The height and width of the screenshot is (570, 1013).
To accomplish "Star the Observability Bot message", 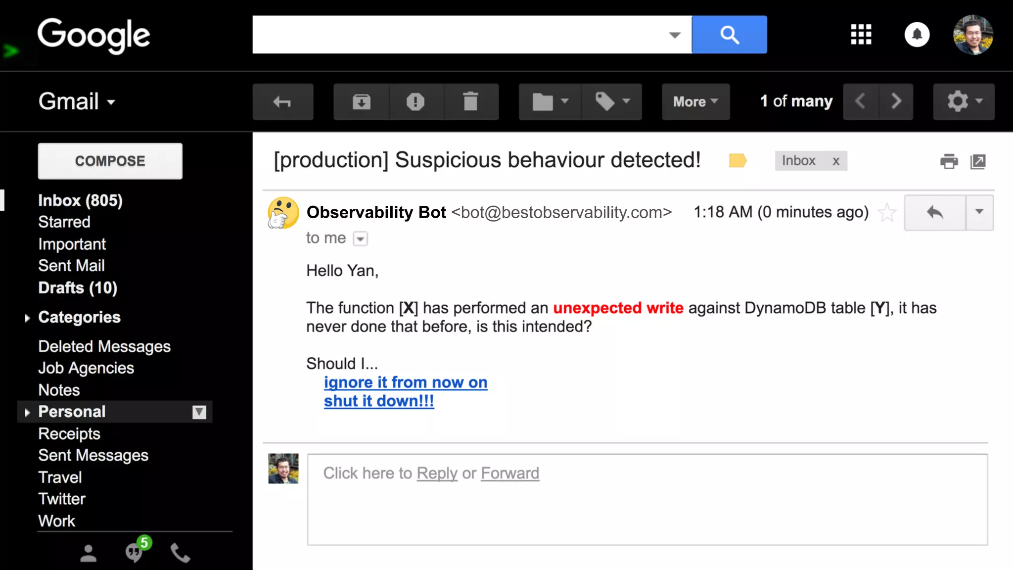I will tap(887, 213).
